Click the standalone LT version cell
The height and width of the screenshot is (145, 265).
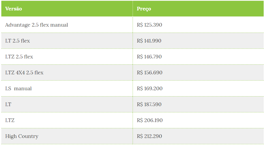pyautogui.click(x=67, y=104)
